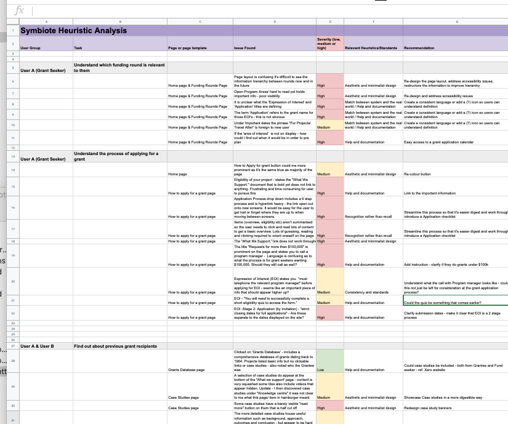This screenshot has height=424, width=508.
Task: Select 'Home page & Funding Rounds Page' in row 7
Action: 200,94
